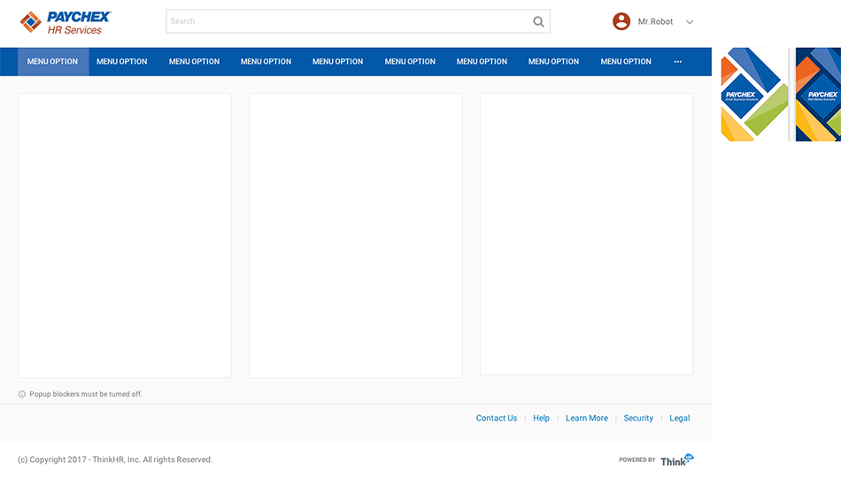Open the ellipsis overflow menu in navigation bar
Screen dimensions: 841x479
[x=678, y=62]
